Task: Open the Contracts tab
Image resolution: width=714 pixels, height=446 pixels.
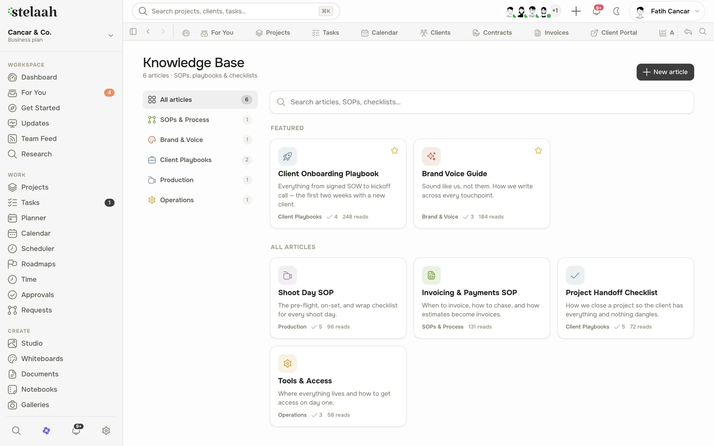Action: click(492, 33)
